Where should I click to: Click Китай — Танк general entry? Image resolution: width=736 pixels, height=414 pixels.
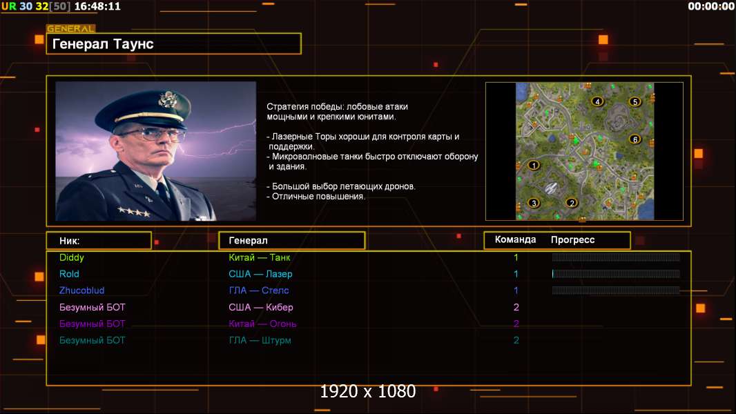260,257
